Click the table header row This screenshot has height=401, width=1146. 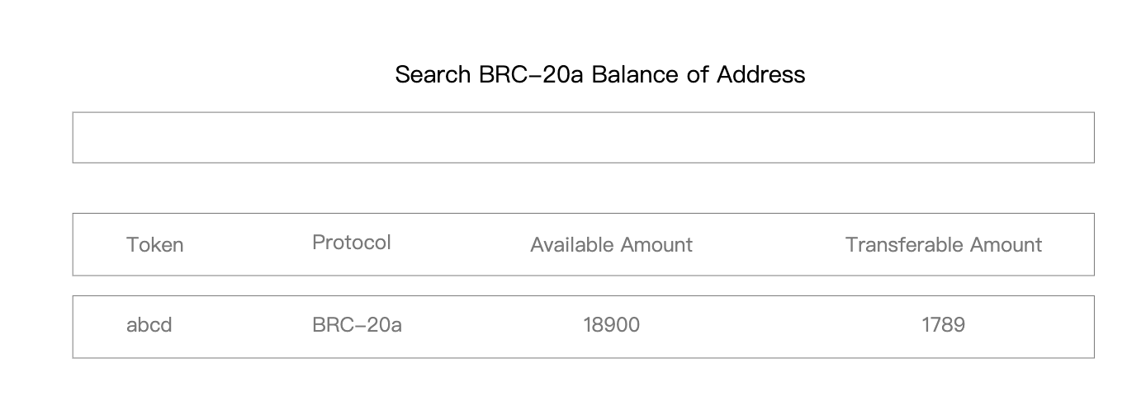[x=583, y=244]
